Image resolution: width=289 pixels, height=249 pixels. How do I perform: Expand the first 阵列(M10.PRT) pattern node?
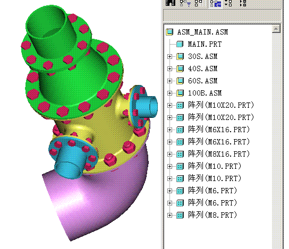coord(169,166)
